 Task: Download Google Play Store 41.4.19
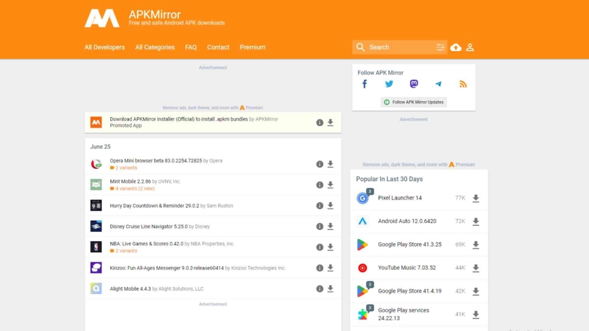(476, 291)
